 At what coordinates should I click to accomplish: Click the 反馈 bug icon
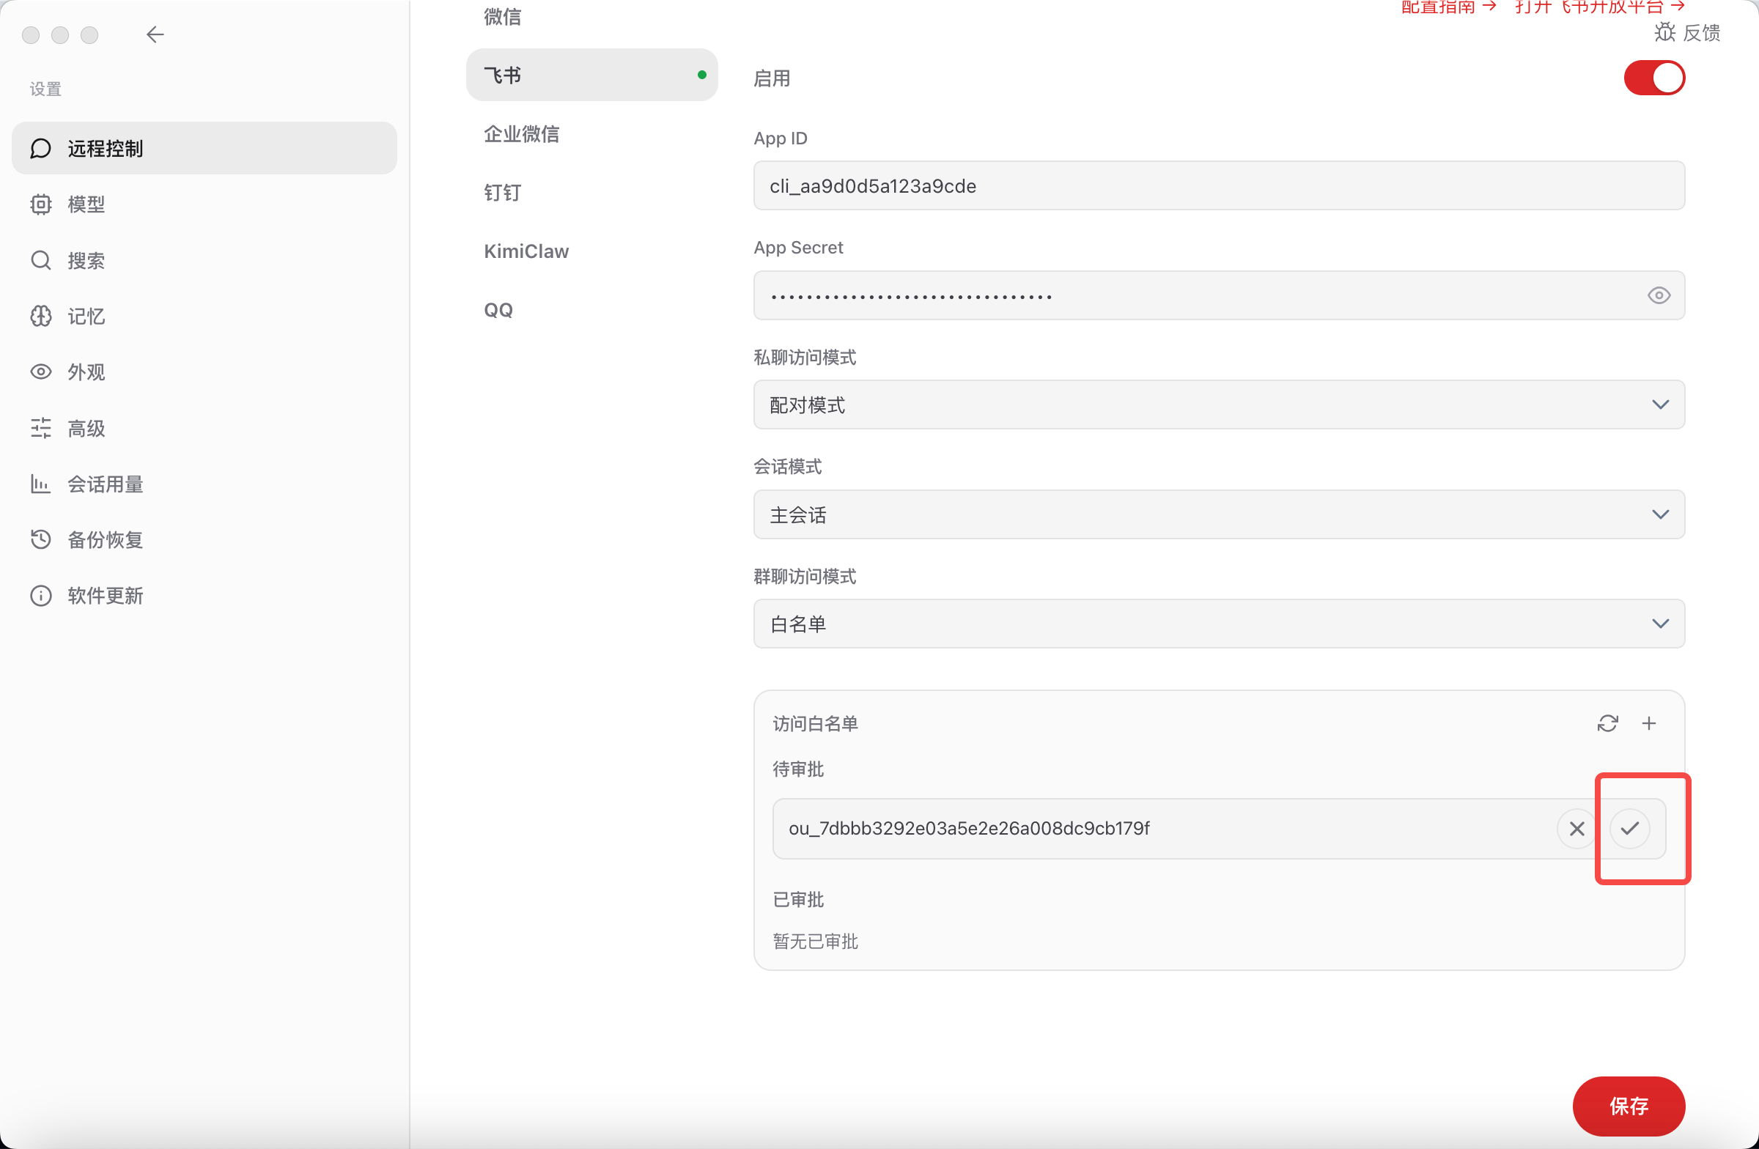(x=1664, y=32)
